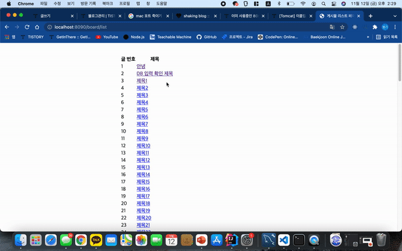The width and height of the screenshot is (402, 251).
Task: Open Finder from the Dock
Action: pyautogui.click(x=21, y=240)
